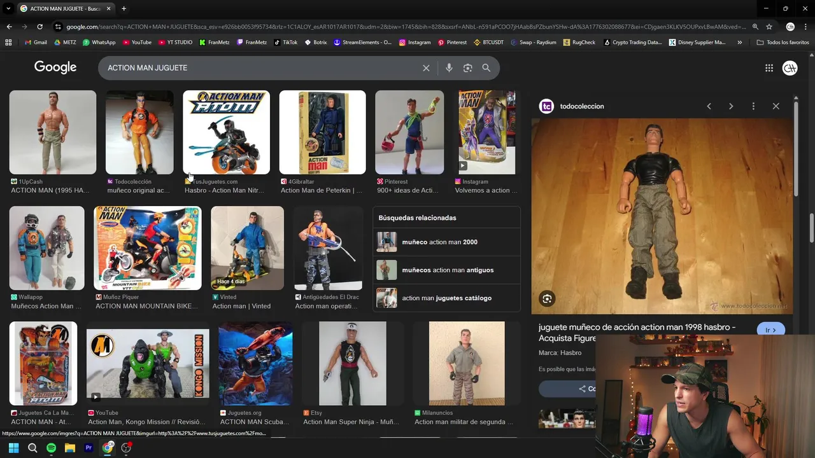Open the preview panel's three-dot menu

point(753,106)
